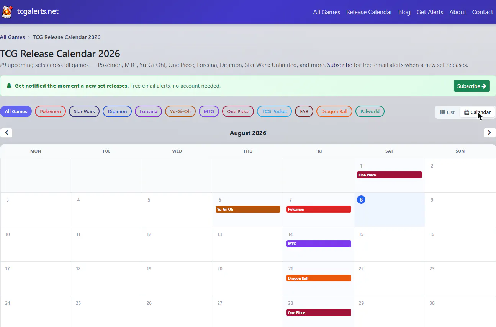
Task: Click the date number 30
Action: [432, 303]
